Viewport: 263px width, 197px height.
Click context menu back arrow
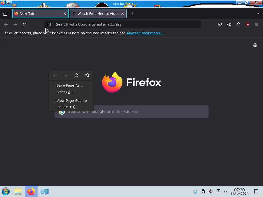(x=55, y=75)
